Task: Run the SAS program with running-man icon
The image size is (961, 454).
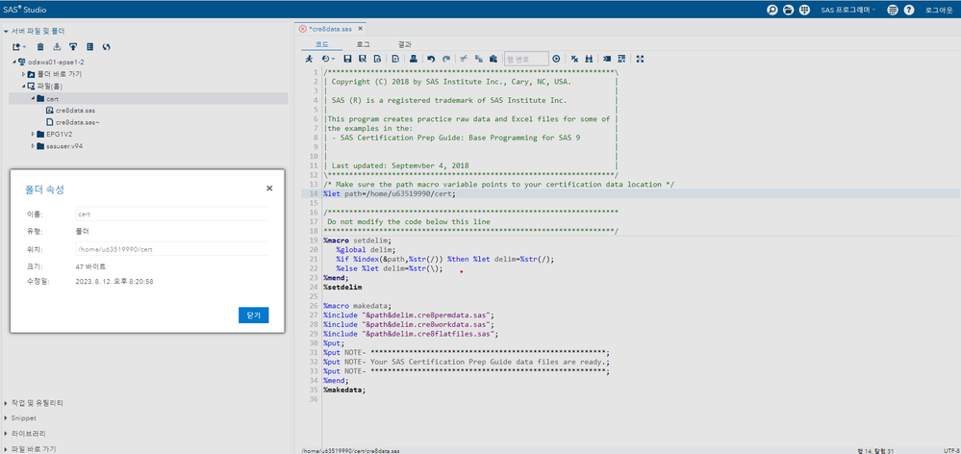Action: (x=309, y=59)
